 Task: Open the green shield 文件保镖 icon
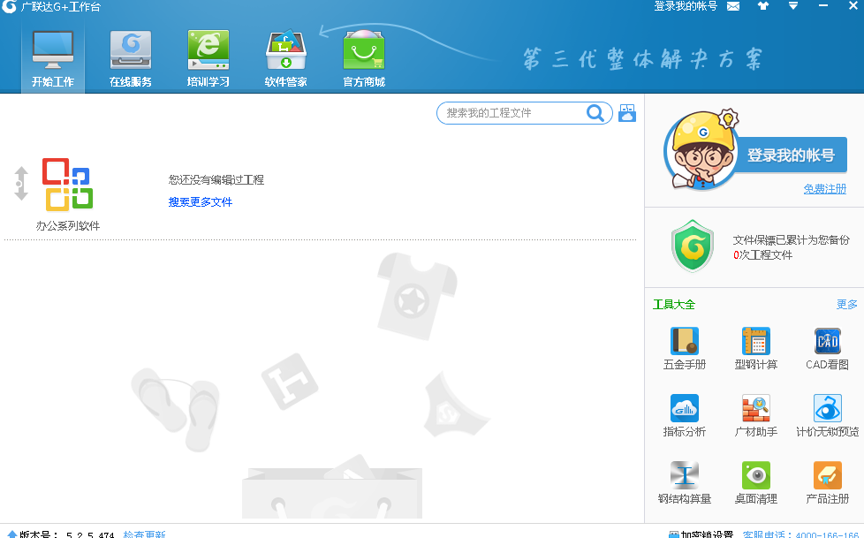point(693,246)
